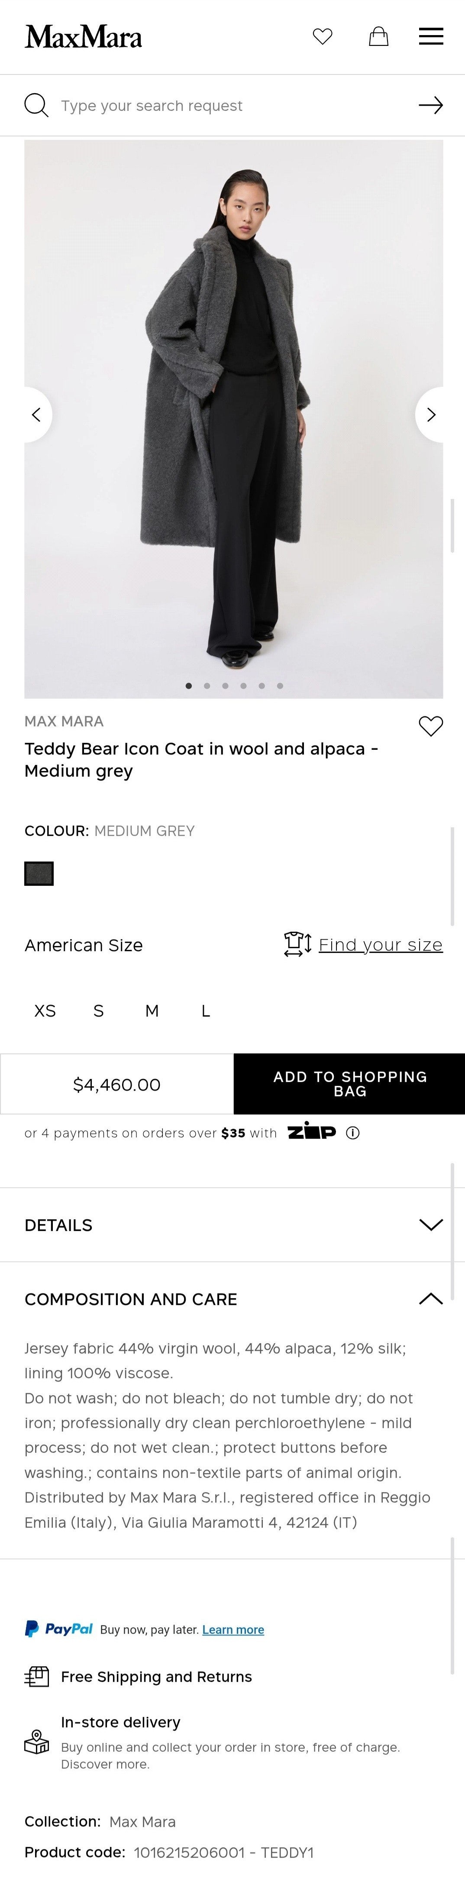
Task: Jump to second carousel image dot
Action: click(207, 686)
